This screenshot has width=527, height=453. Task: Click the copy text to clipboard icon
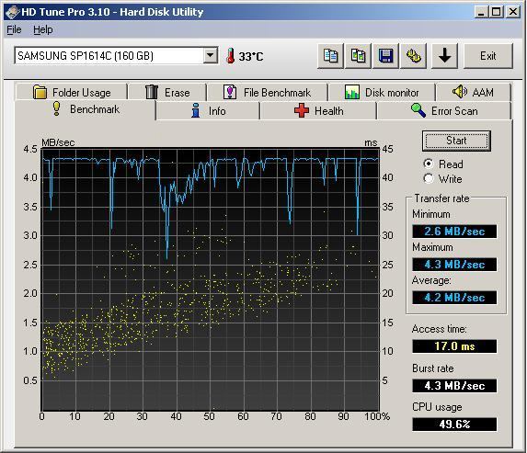pyautogui.click(x=330, y=56)
